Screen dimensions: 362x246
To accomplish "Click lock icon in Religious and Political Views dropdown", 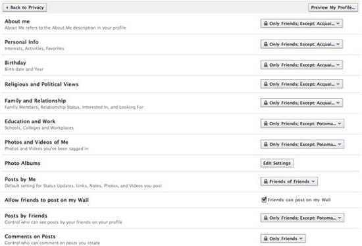I will point(266,84).
